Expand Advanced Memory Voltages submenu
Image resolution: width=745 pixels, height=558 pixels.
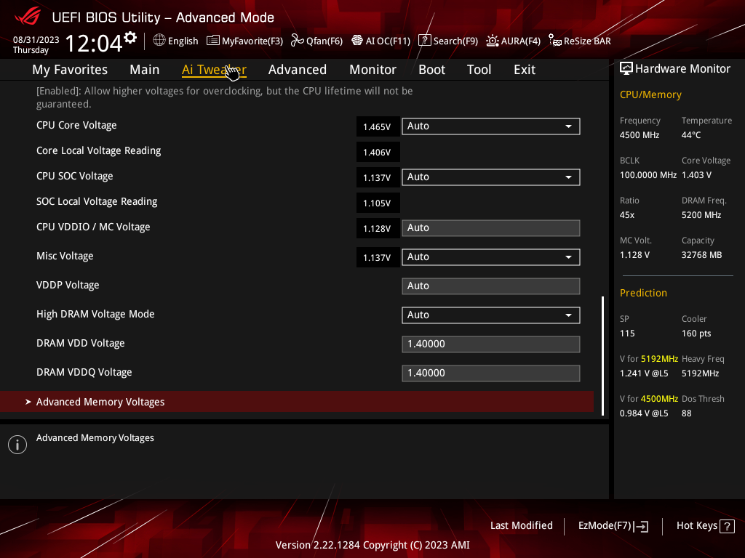[x=297, y=401]
